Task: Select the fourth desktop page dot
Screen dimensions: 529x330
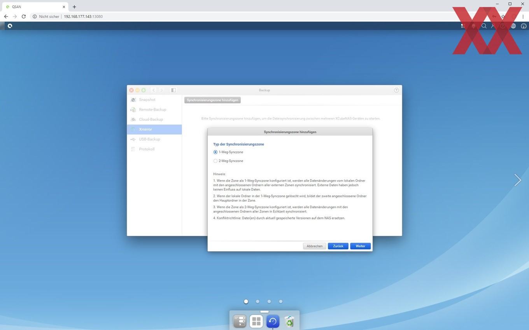Action: coord(280,301)
